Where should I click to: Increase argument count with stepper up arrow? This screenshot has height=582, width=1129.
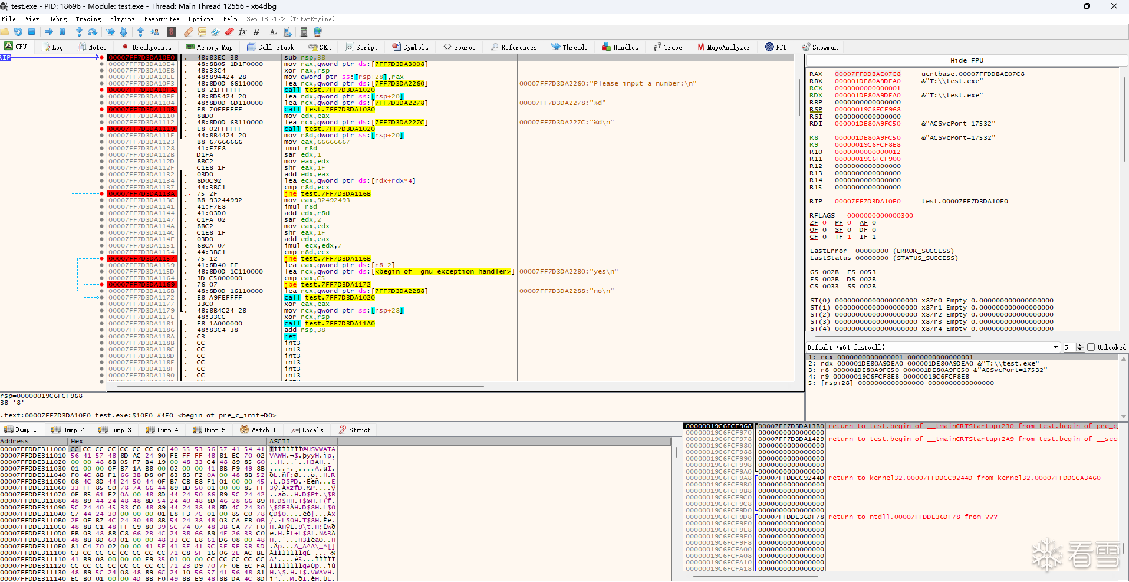tap(1080, 346)
